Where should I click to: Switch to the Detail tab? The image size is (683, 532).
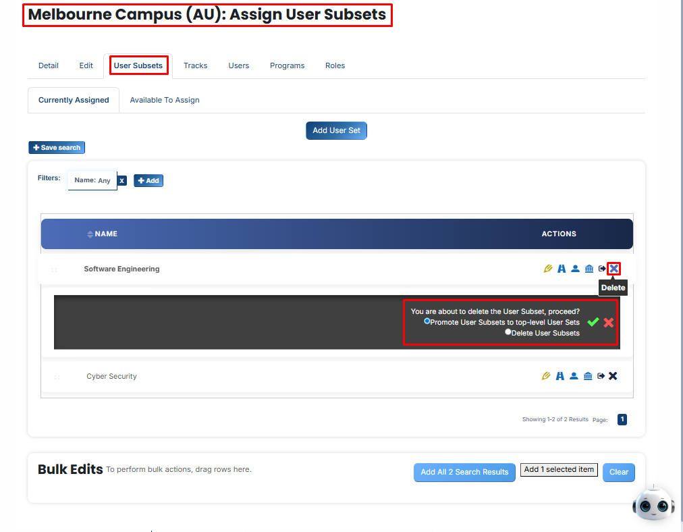click(x=49, y=65)
